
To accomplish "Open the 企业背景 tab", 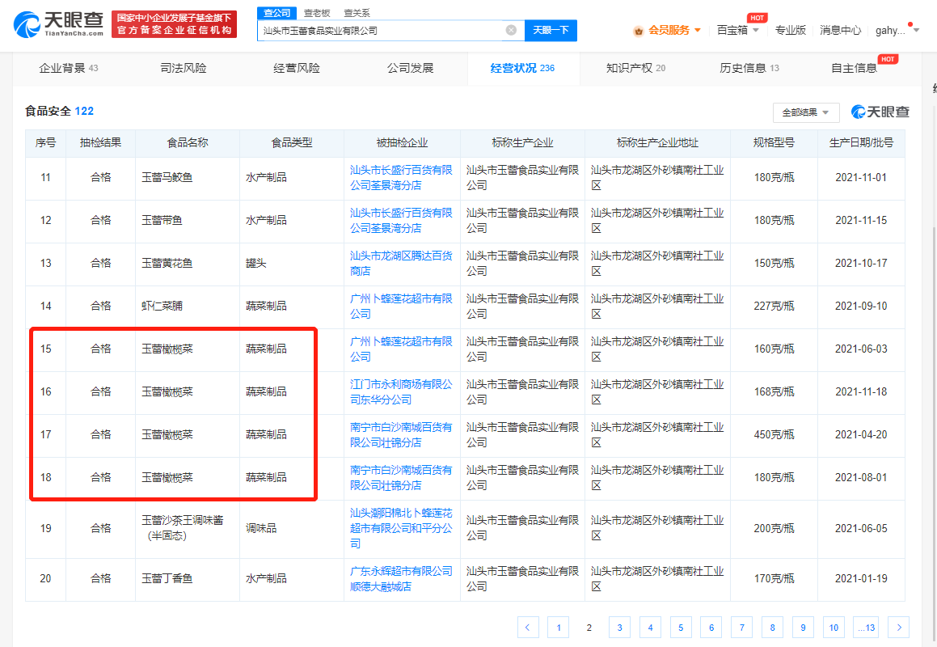I will tap(69, 68).
